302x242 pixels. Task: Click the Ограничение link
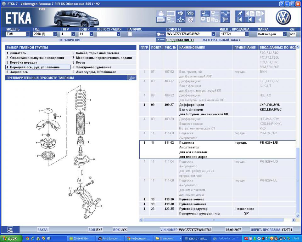tap(70, 40)
